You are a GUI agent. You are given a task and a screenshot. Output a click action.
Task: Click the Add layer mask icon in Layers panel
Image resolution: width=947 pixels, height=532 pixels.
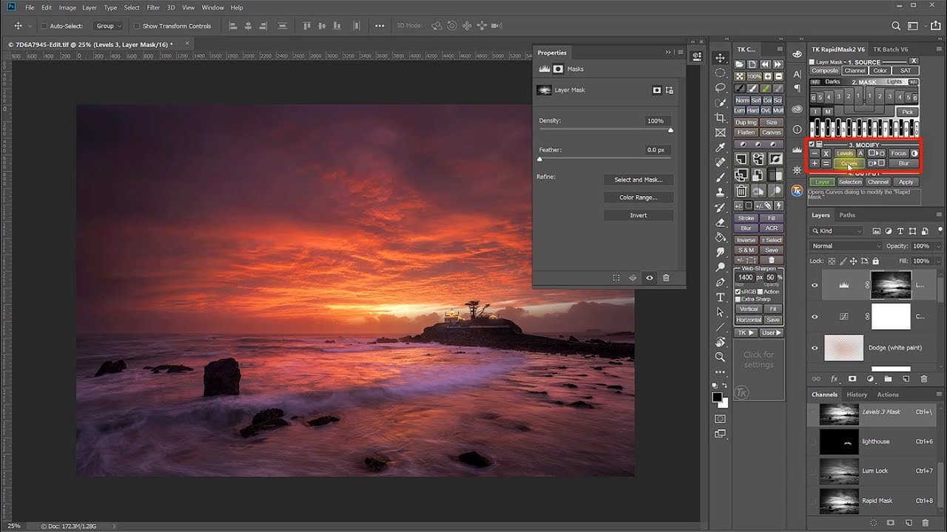(x=852, y=378)
